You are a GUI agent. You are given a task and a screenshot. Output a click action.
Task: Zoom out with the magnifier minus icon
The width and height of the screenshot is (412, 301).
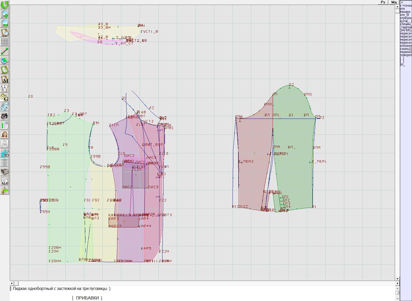[x=5, y=23]
